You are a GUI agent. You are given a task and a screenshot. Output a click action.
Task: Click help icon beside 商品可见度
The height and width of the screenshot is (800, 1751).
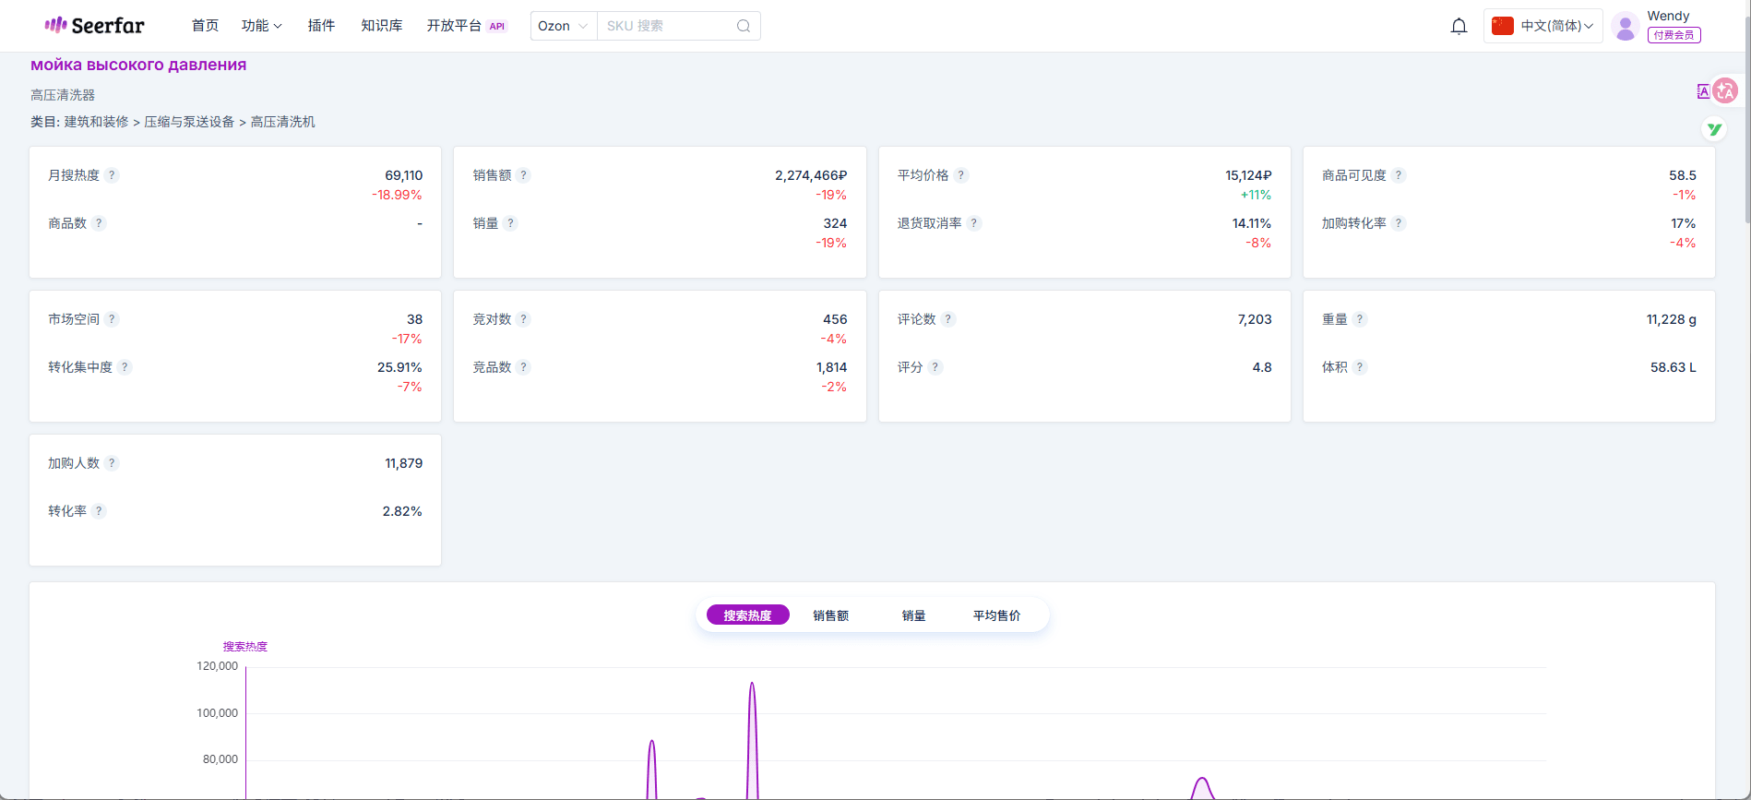click(x=1398, y=175)
